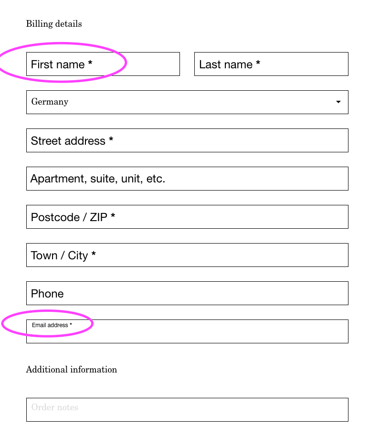Click the 'Germany' selected value text
Viewport: 369px width, 436px height.
(x=50, y=102)
